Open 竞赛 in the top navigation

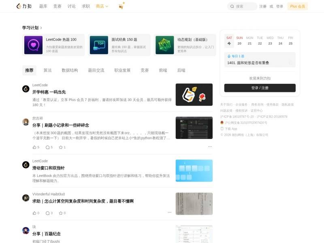[57, 6]
